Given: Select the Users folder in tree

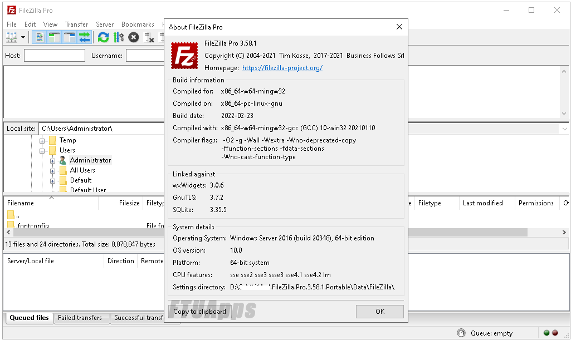Looking at the screenshot, I should [67, 150].
